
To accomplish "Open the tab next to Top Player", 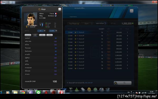I will [87, 24].
